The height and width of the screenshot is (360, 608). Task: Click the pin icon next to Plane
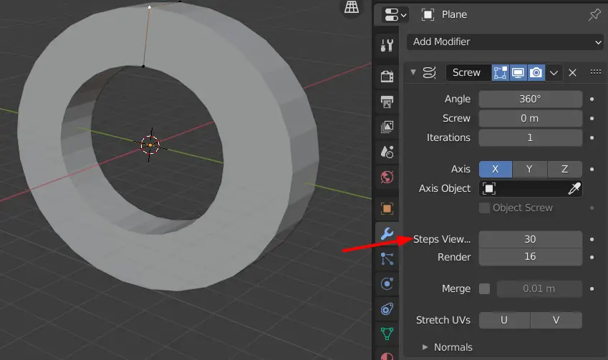594,15
